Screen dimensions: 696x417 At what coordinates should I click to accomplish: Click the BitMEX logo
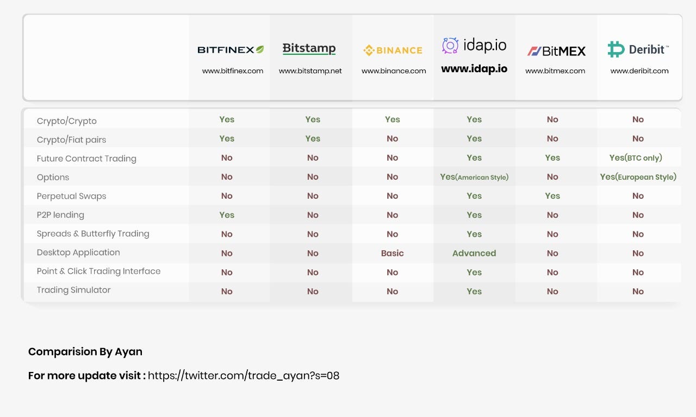(556, 51)
